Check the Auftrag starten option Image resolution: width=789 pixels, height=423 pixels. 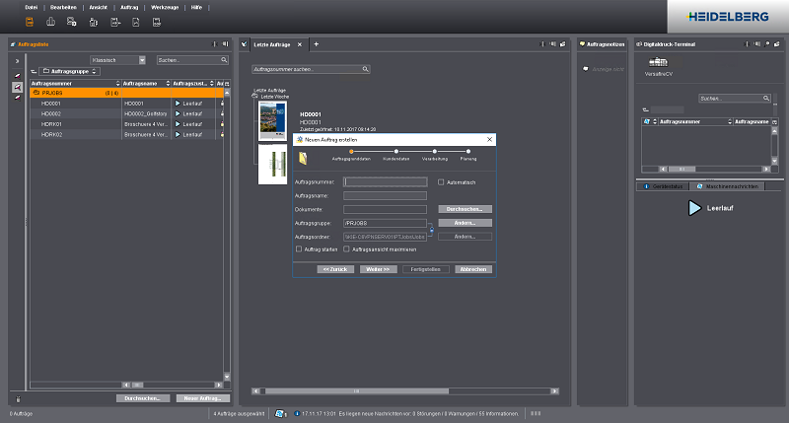(x=299, y=249)
